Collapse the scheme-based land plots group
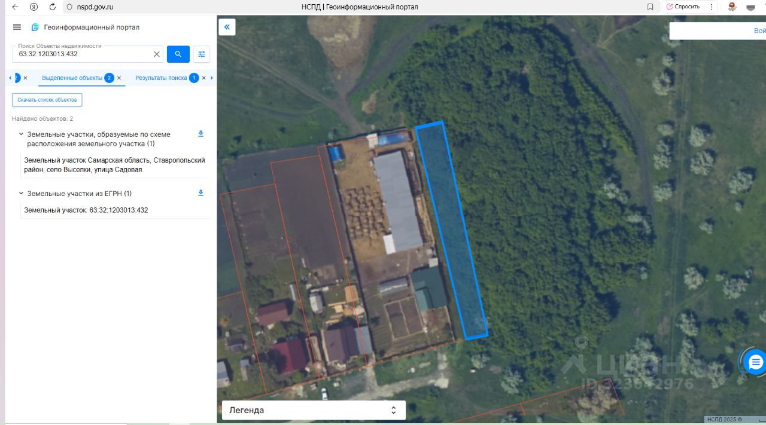This screenshot has height=425, width=766. [x=21, y=134]
